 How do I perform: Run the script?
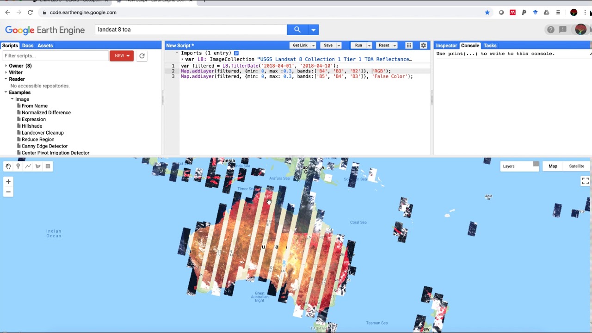[358, 45]
